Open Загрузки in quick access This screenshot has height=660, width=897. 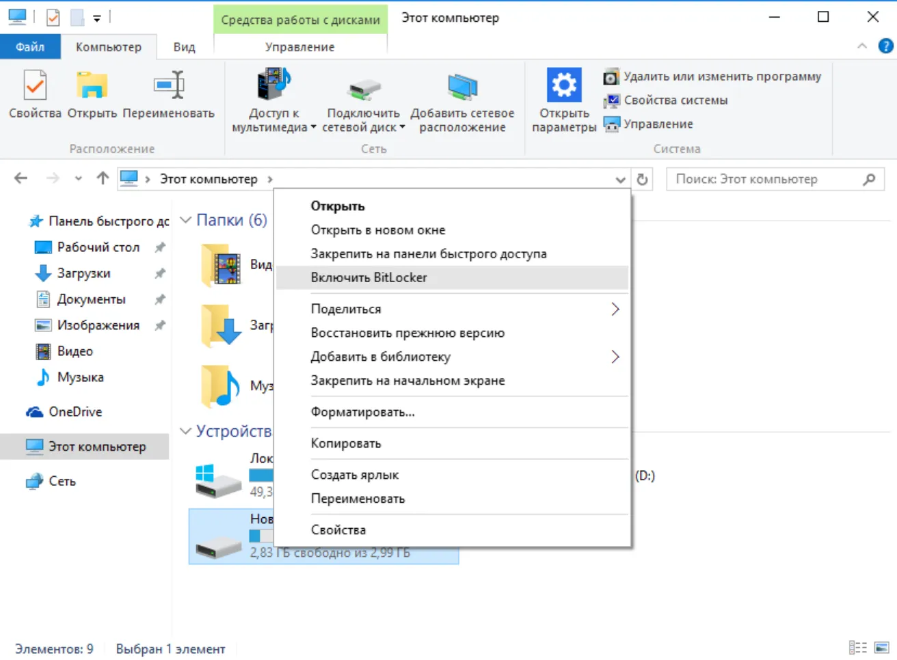click(83, 273)
